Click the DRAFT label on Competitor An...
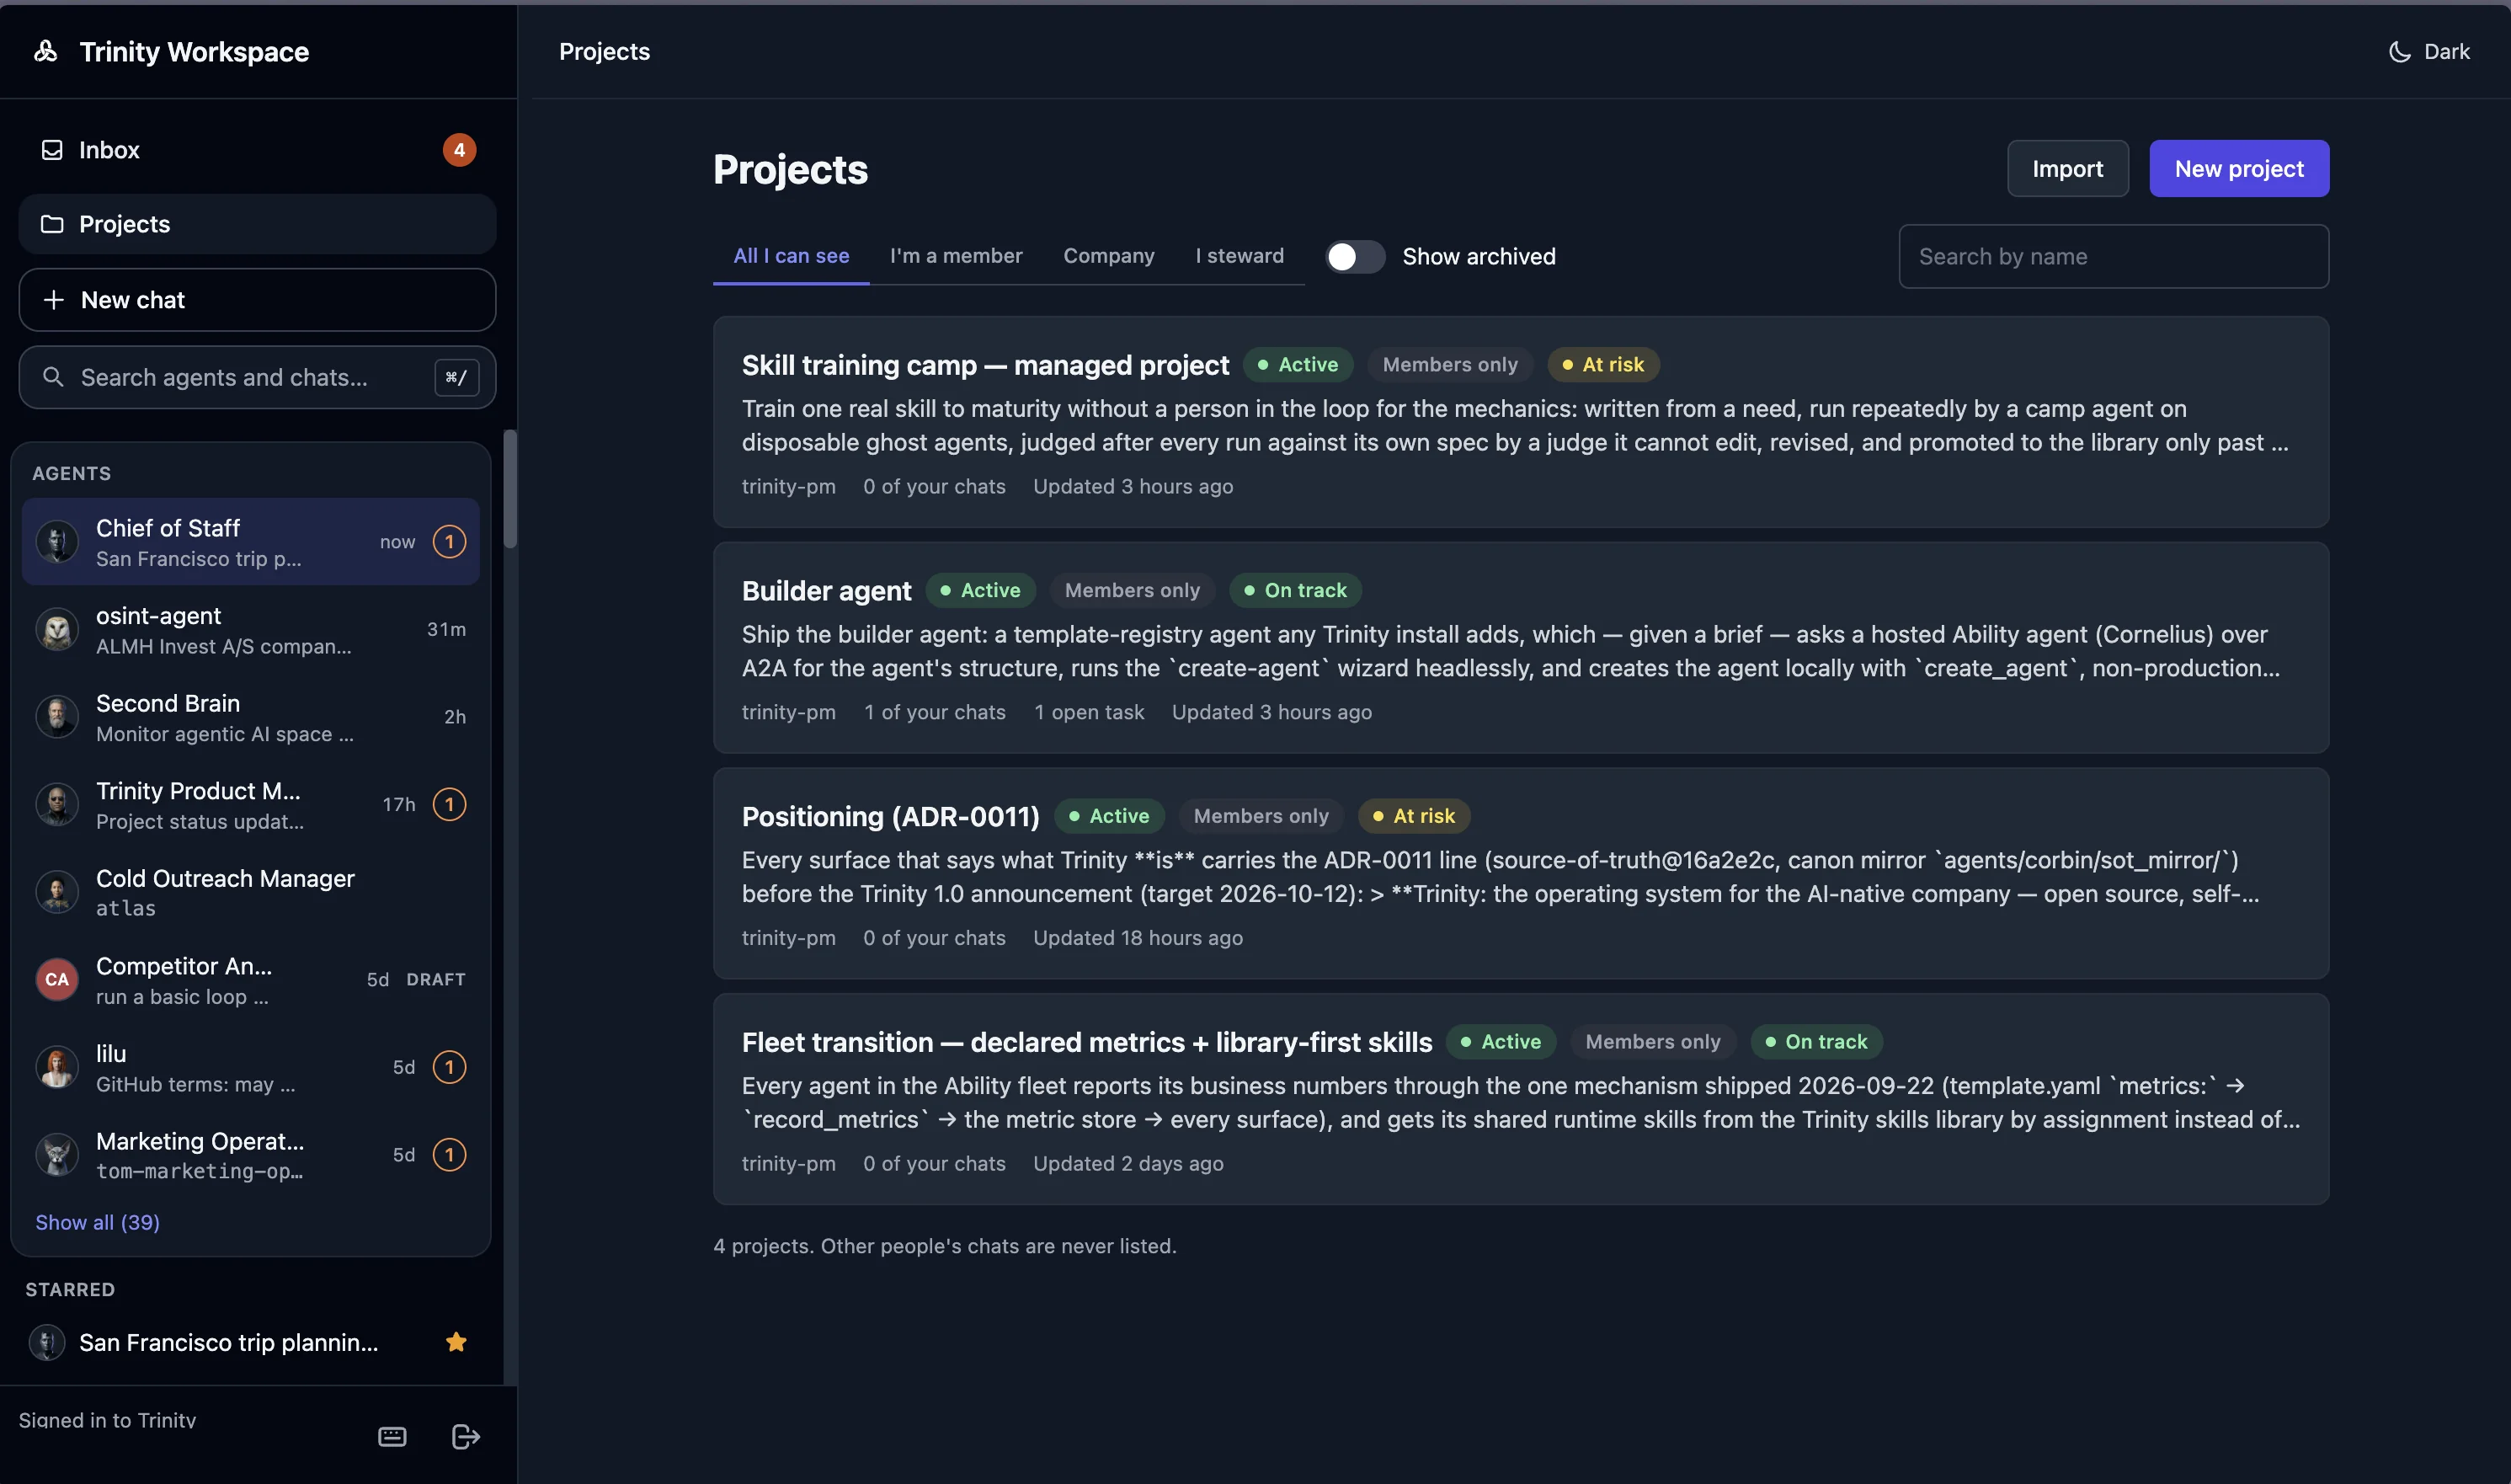Image resolution: width=2511 pixels, height=1484 pixels. click(x=436, y=980)
